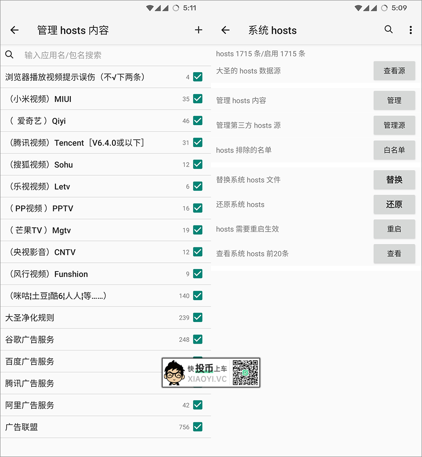
Task: Uncheck the (小米视频) MIUI checkbox
Action: (x=198, y=99)
